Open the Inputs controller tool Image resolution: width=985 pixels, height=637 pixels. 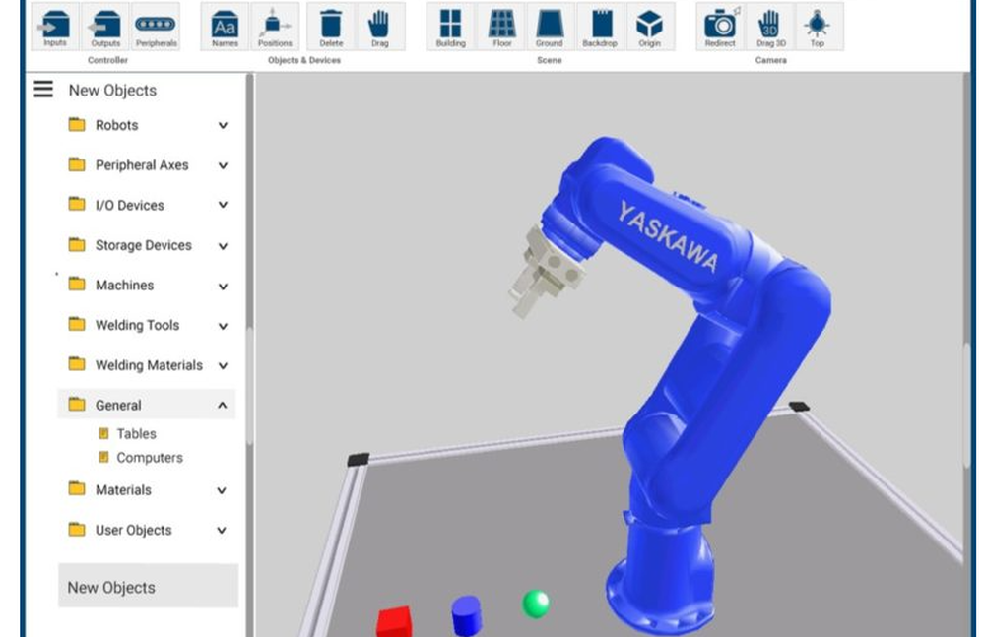pos(55,27)
